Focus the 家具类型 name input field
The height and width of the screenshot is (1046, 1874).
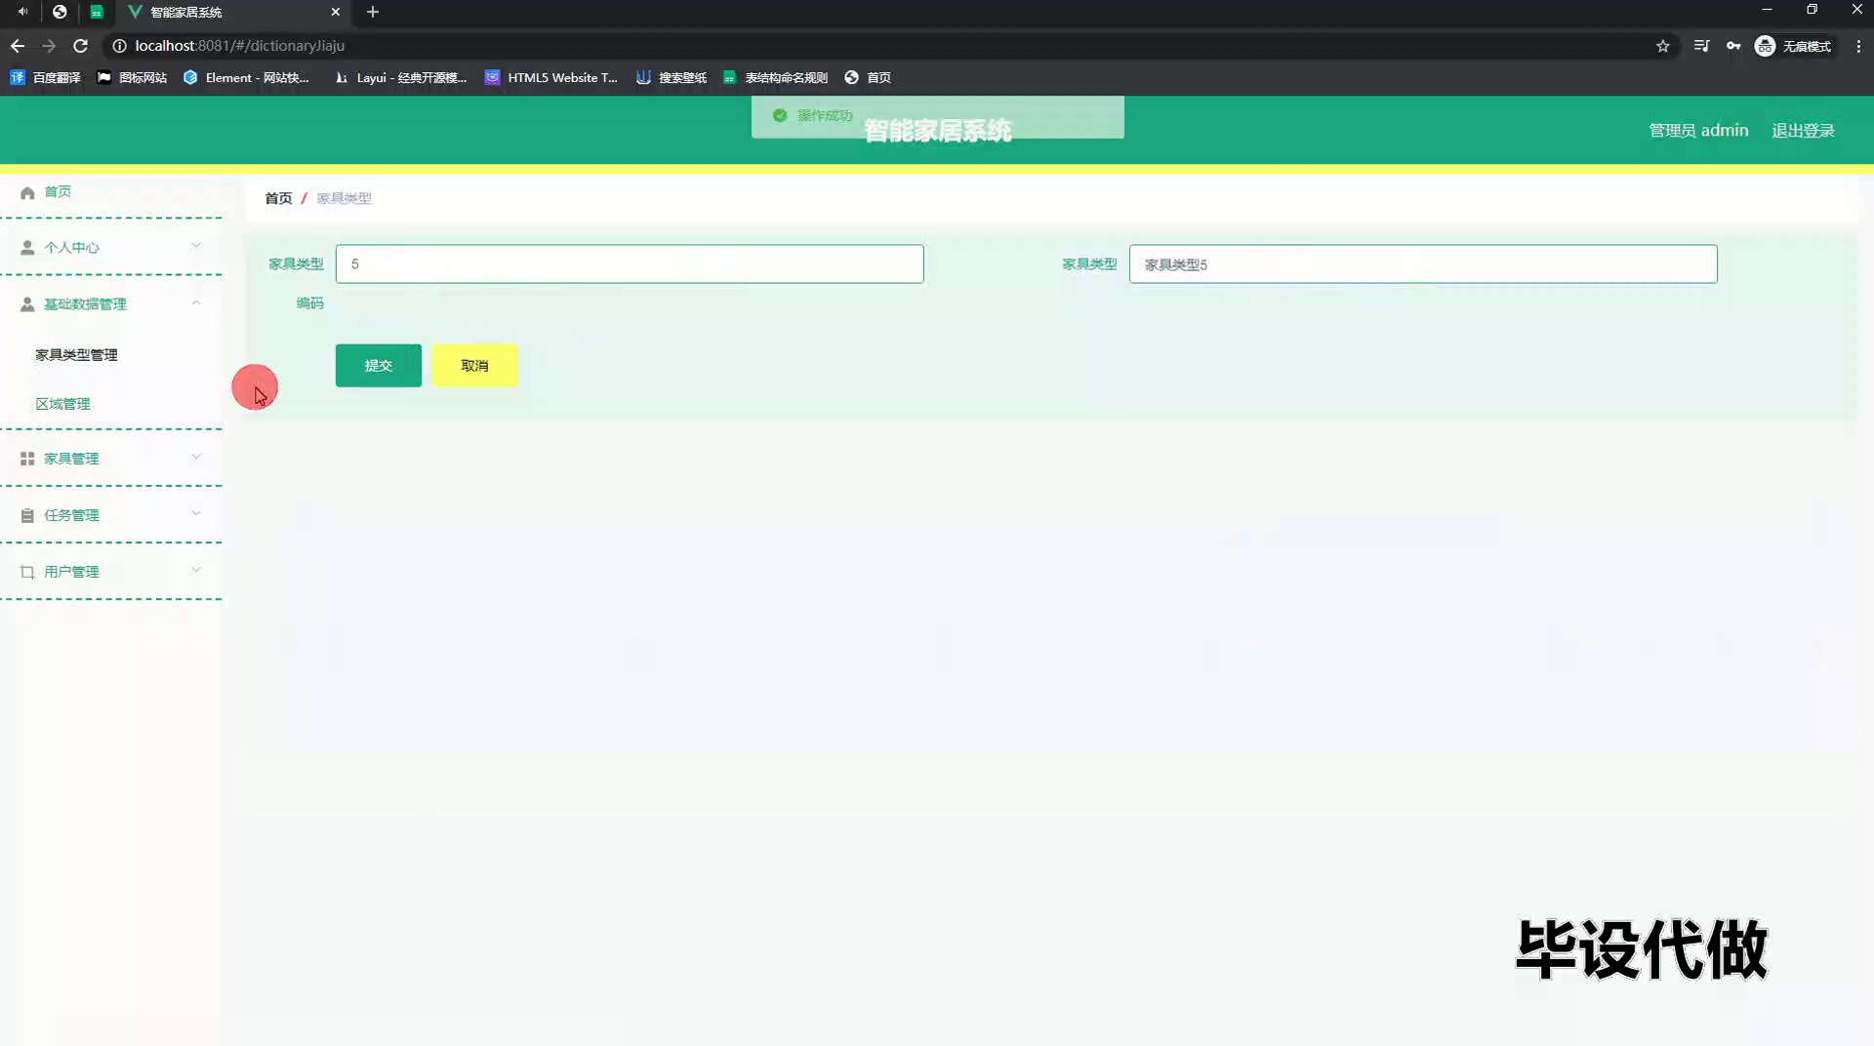[x=1423, y=264]
